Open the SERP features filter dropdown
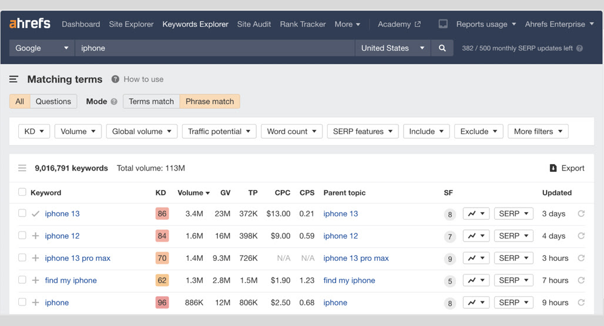 click(363, 131)
